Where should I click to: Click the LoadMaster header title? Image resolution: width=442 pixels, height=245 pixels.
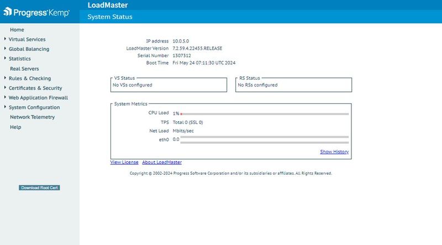[108, 5]
